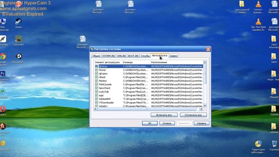
Task: Open the 'Hayk informac' folder
Action: pos(274,42)
